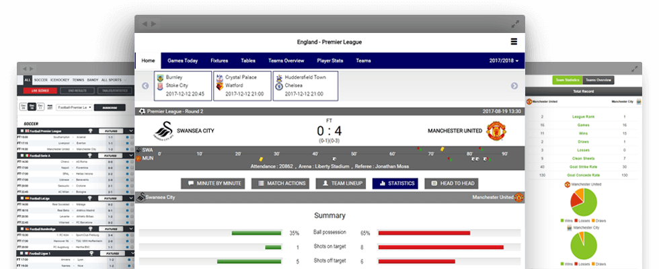Click the Swansea logo in statistics header bar

pyautogui.click(x=142, y=196)
